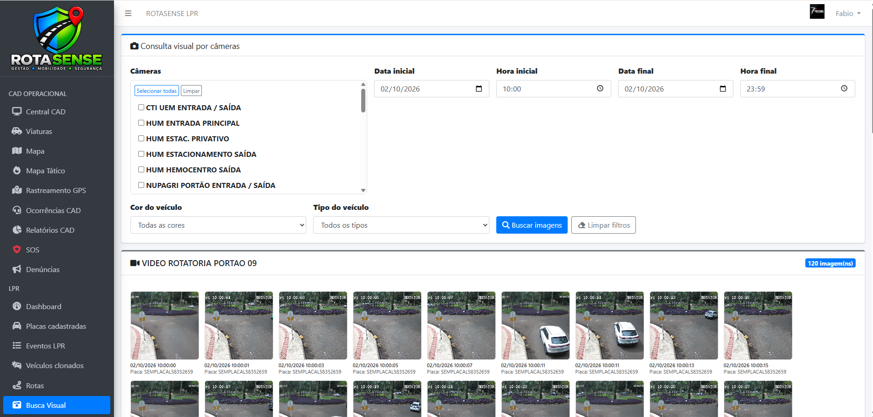Expand the Cor do veículo dropdown
The height and width of the screenshot is (417, 873).
point(218,225)
